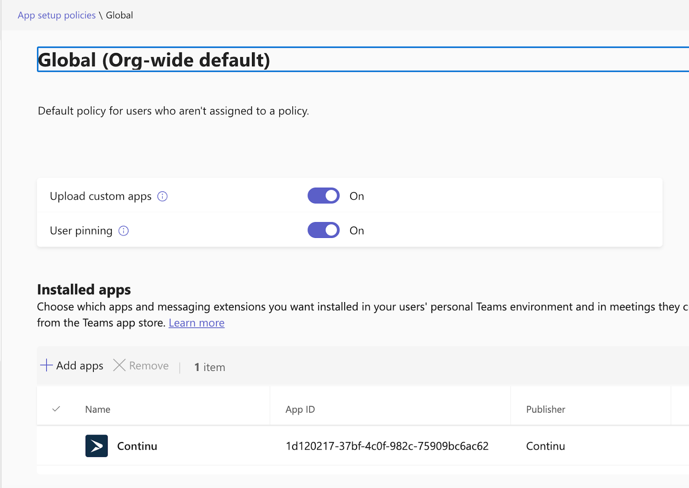This screenshot has width=689, height=488.
Task: Select all apps via header checkmark
Action: tap(56, 409)
